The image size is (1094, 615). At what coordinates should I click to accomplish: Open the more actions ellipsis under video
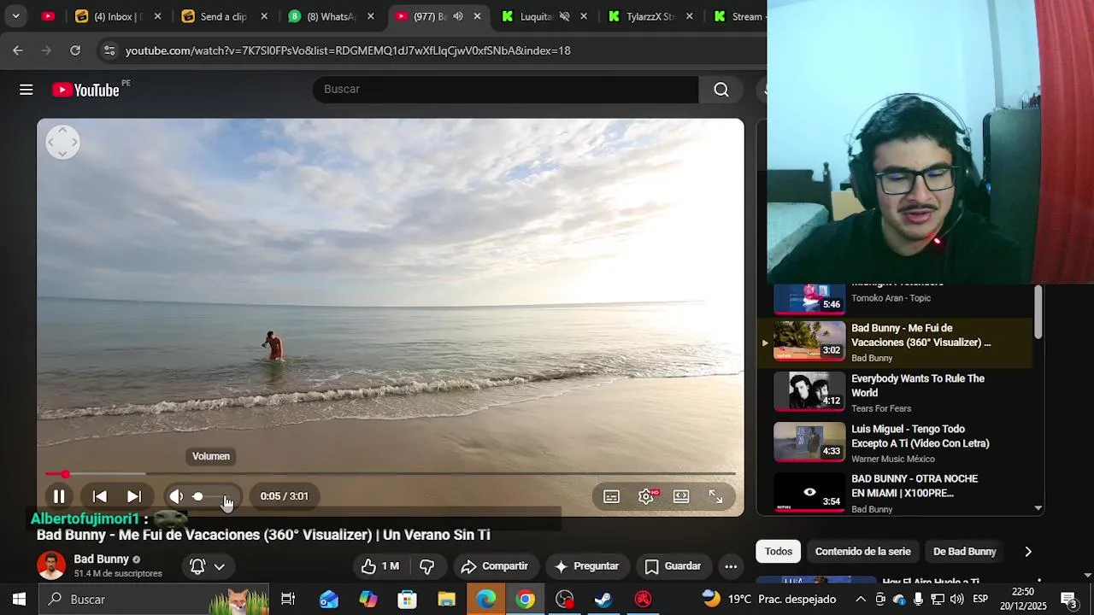pyautogui.click(x=731, y=566)
